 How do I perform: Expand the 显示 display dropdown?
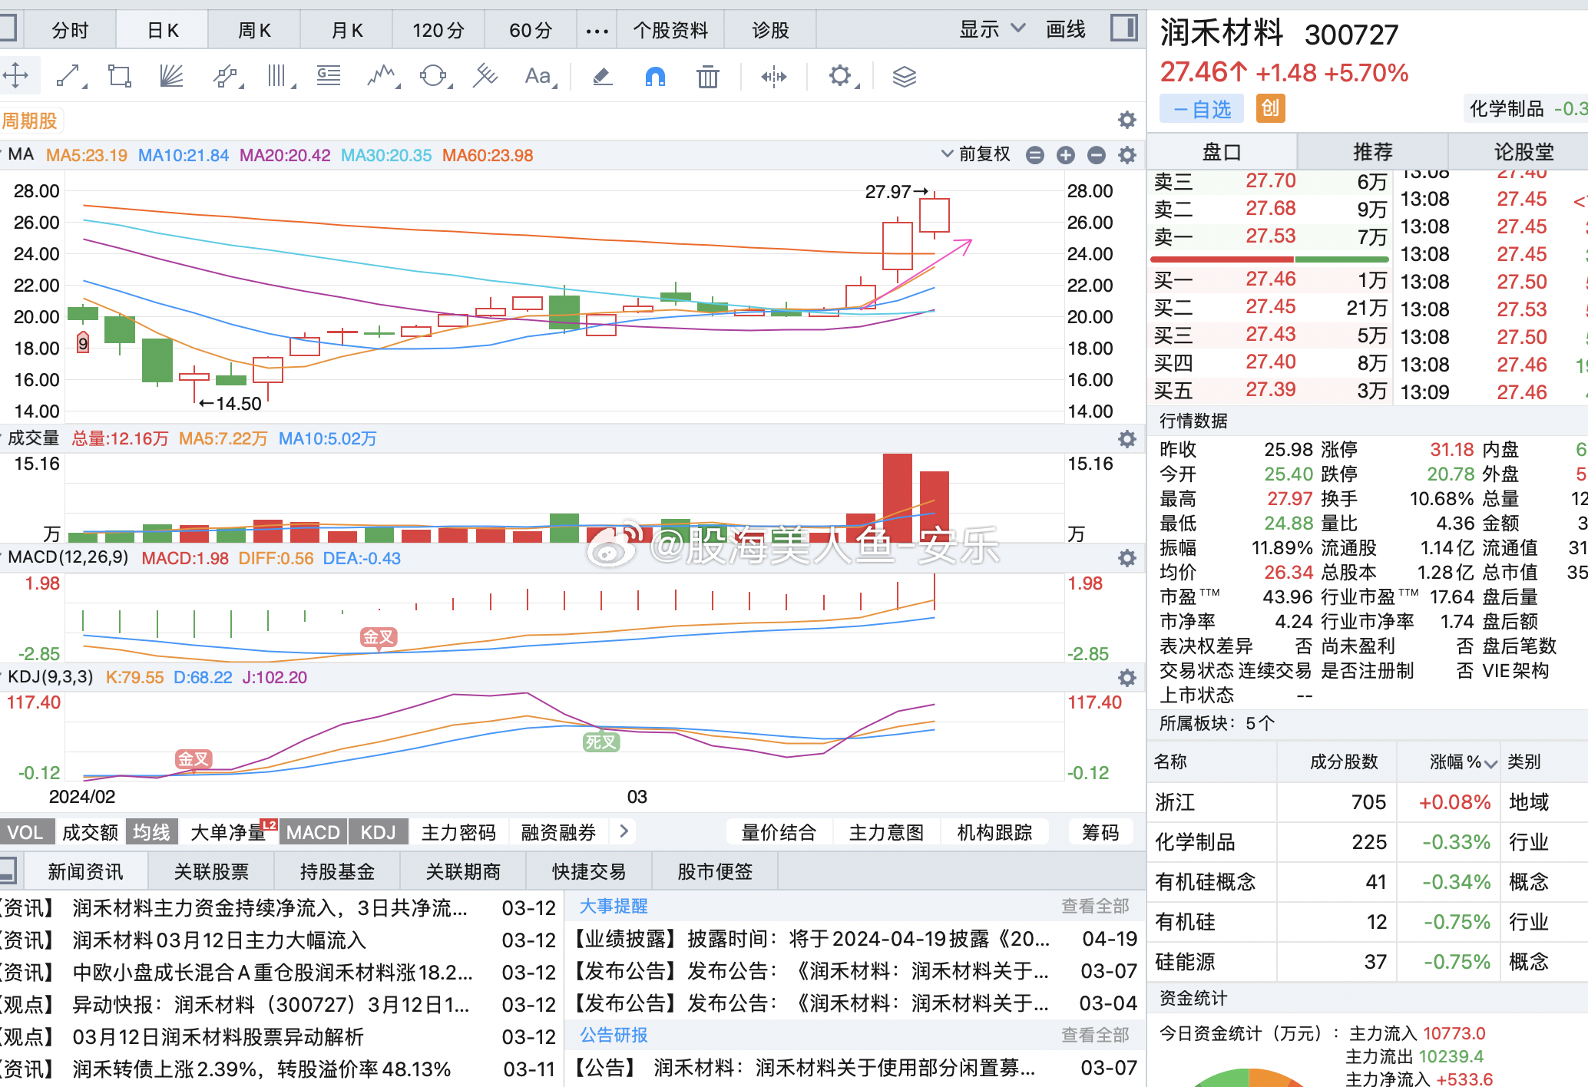[x=991, y=29]
